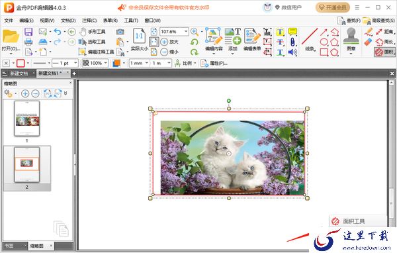Toggle the Area (面积) measure tool
Viewport: 397px width, 253px height.
pyautogui.click(x=384, y=52)
